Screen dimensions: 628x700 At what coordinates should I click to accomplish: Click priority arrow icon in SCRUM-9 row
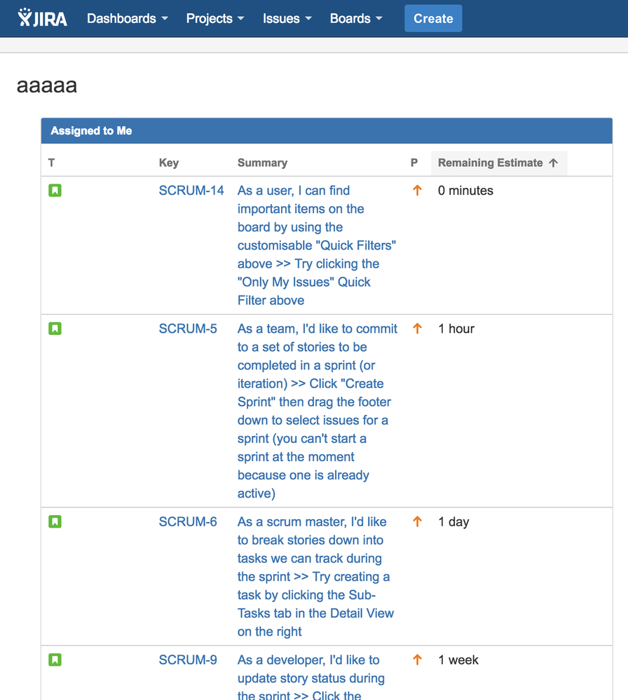click(417, 660)
